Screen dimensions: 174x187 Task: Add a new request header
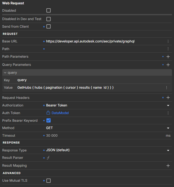[168, 98]
